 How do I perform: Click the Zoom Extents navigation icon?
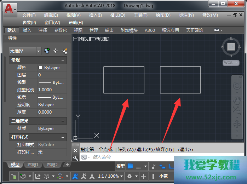pos(237,110)
